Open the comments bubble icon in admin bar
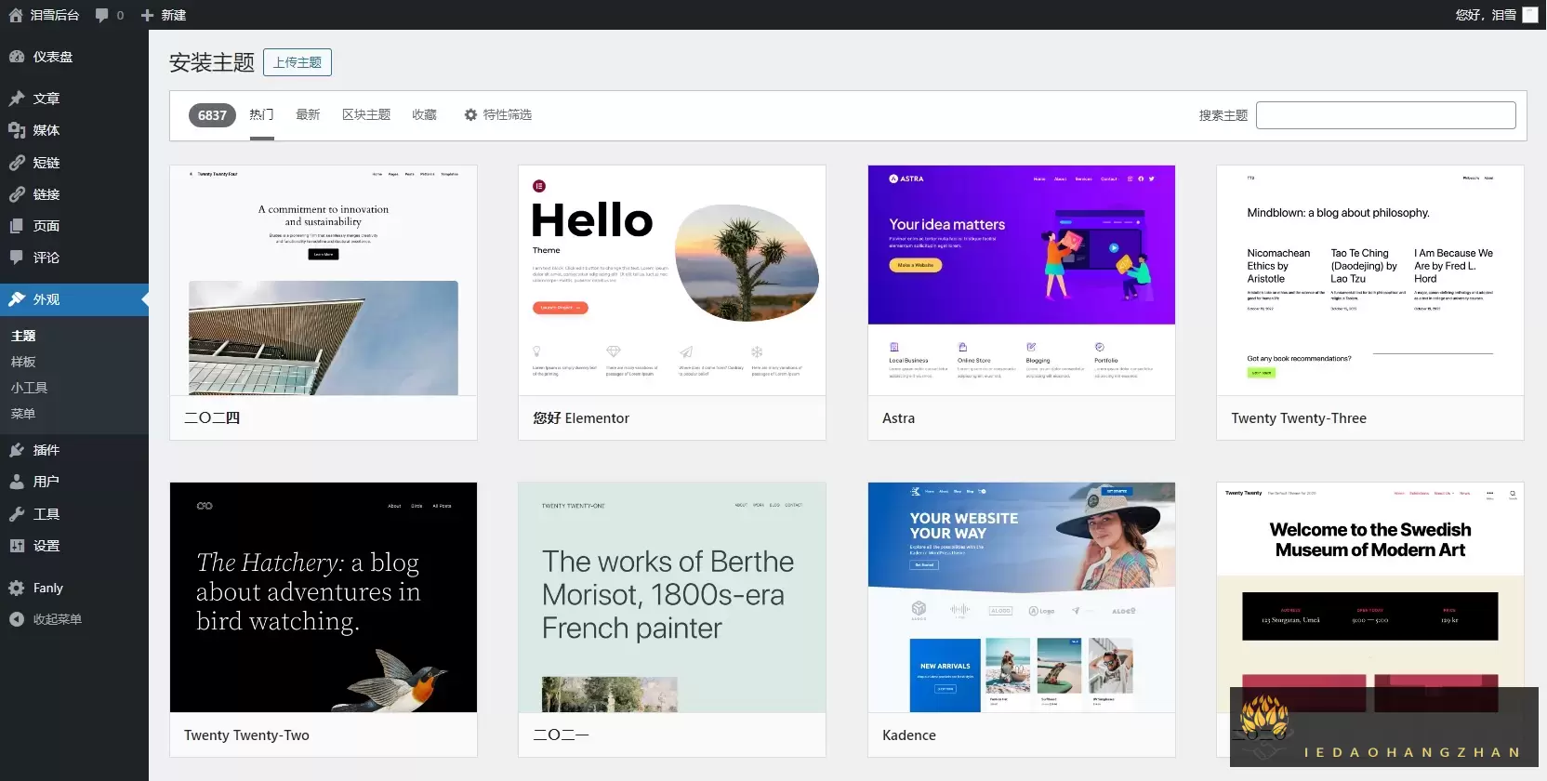This screenshot has height=781, width=1547. (x=101, y=15)
